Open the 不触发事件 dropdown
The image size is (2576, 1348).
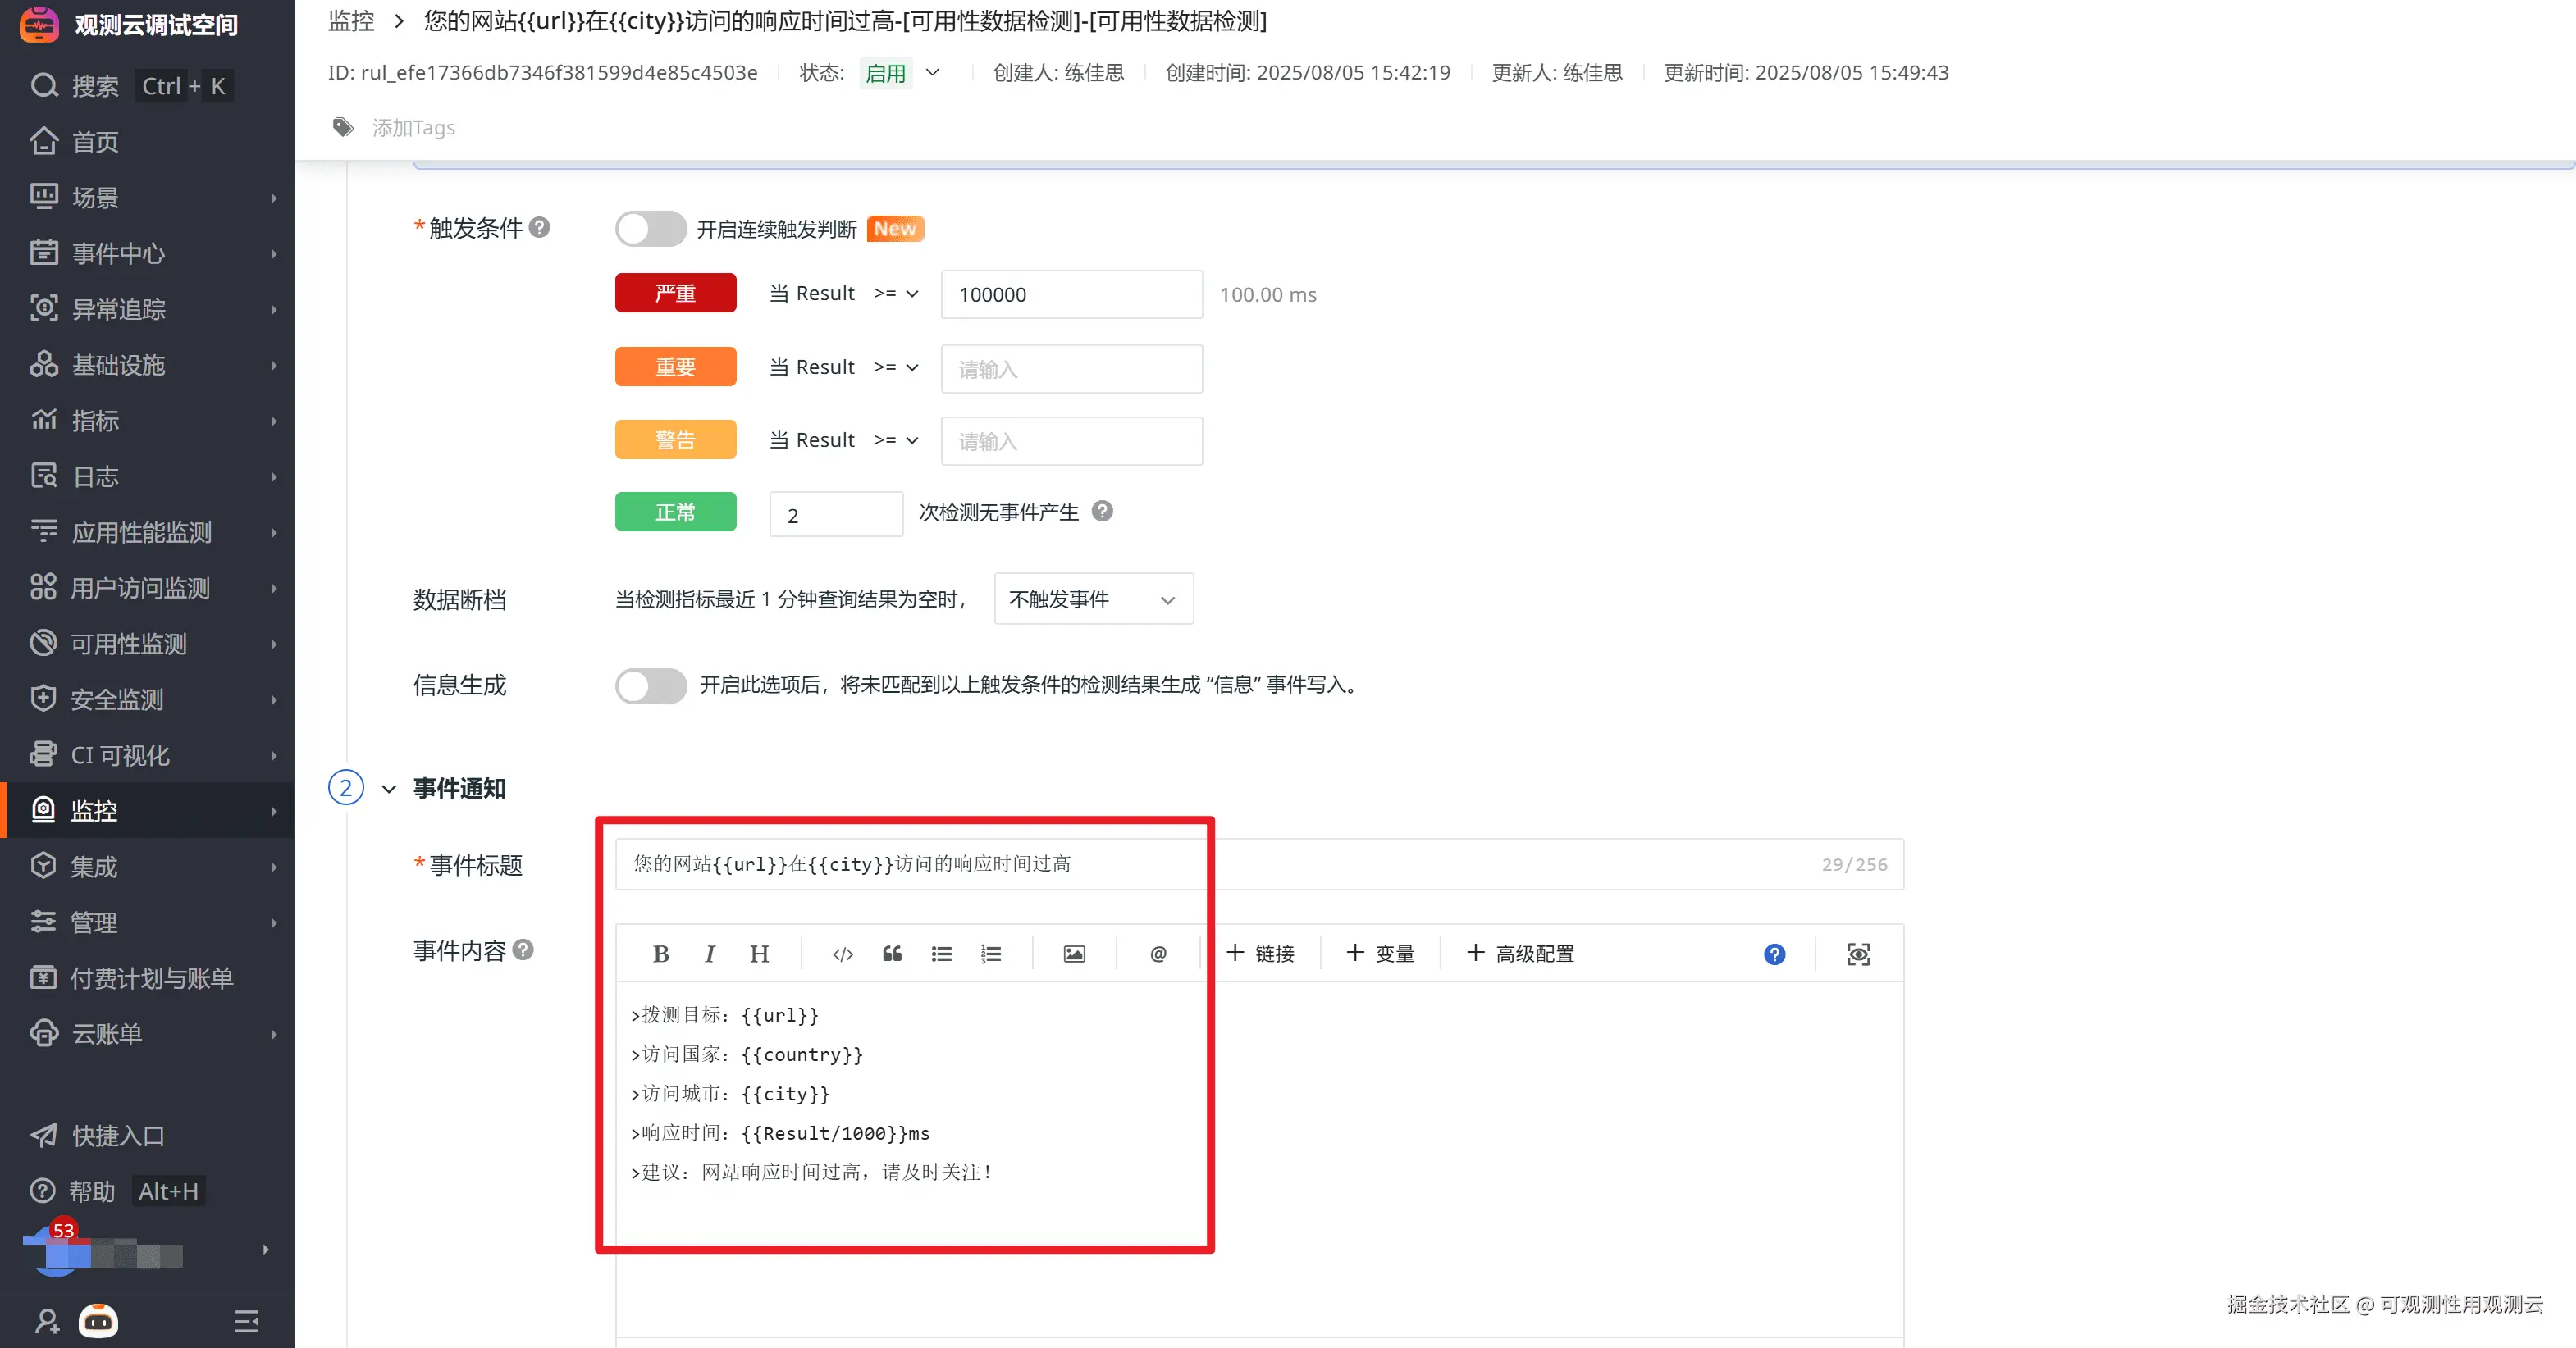[x=1093, y=599]
